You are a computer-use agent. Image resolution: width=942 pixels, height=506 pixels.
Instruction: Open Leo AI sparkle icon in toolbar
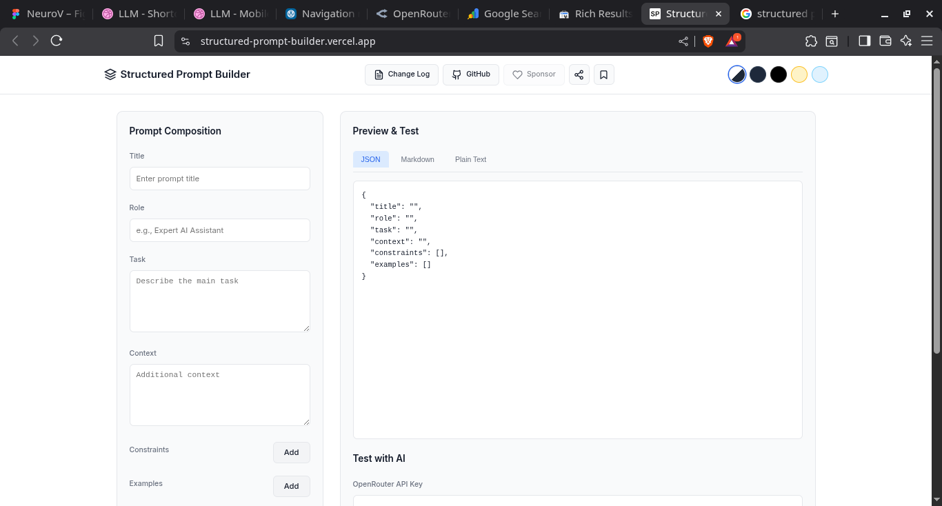click(x=906, y=41)
